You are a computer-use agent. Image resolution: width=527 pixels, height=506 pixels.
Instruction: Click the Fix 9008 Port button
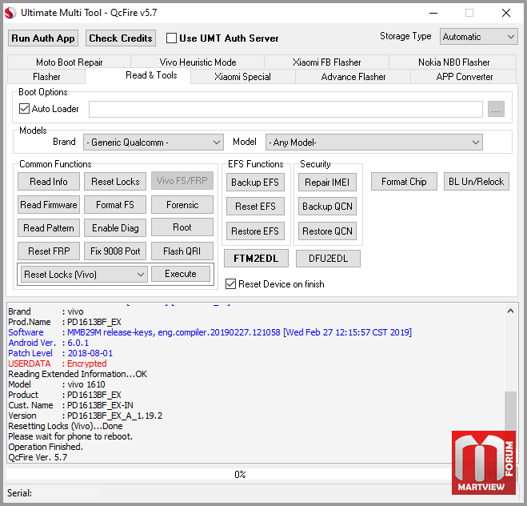(115, 251)
